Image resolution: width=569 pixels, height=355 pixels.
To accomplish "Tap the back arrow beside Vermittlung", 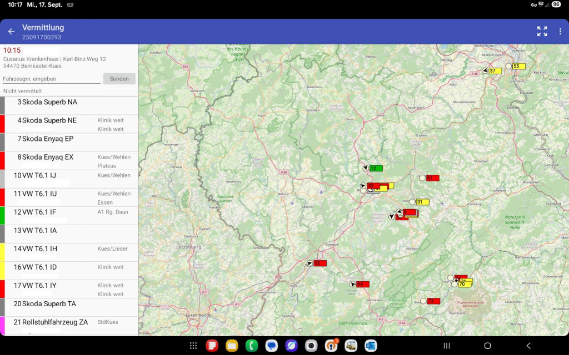I will [11, 32].
